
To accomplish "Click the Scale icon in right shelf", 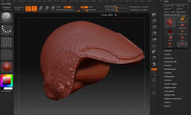I will [154, 58].
